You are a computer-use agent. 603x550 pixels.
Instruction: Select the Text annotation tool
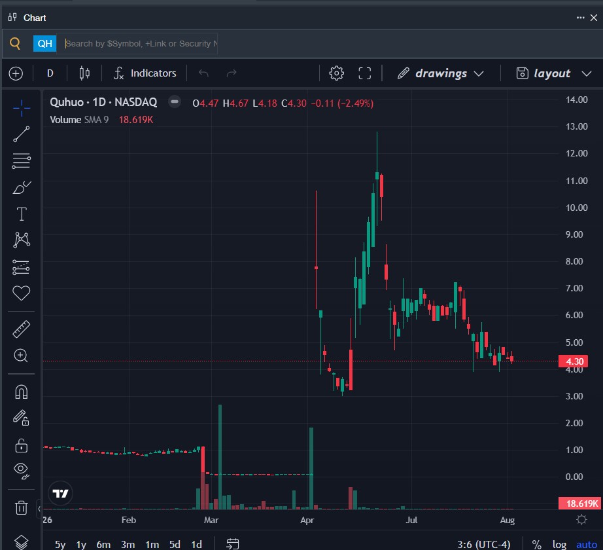tap(21, 214)
